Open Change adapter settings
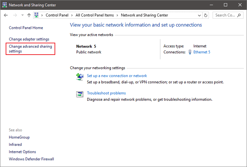The height and width of the screenshot is (167, 247). 29,39
